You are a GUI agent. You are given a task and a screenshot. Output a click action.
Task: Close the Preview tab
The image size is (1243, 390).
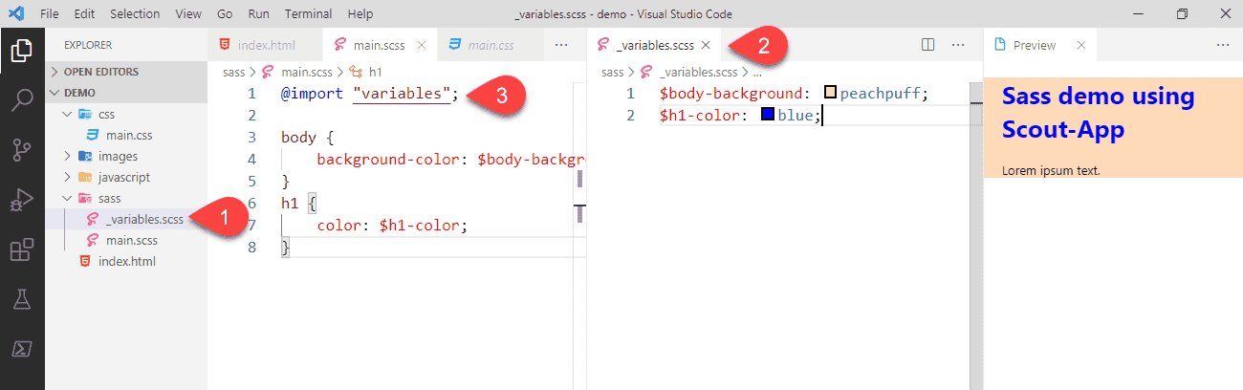click(x=1081, y=45)
